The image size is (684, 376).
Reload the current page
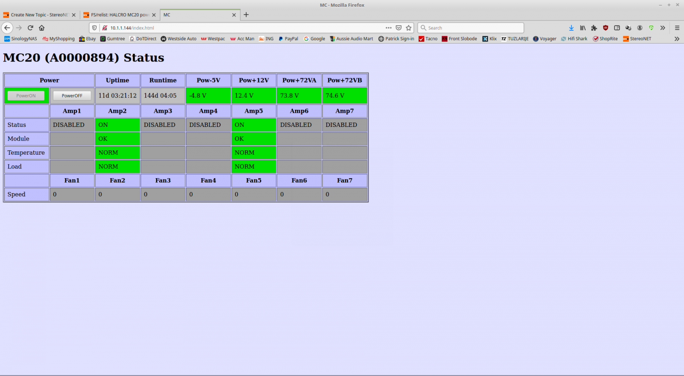tap(30, 28)
